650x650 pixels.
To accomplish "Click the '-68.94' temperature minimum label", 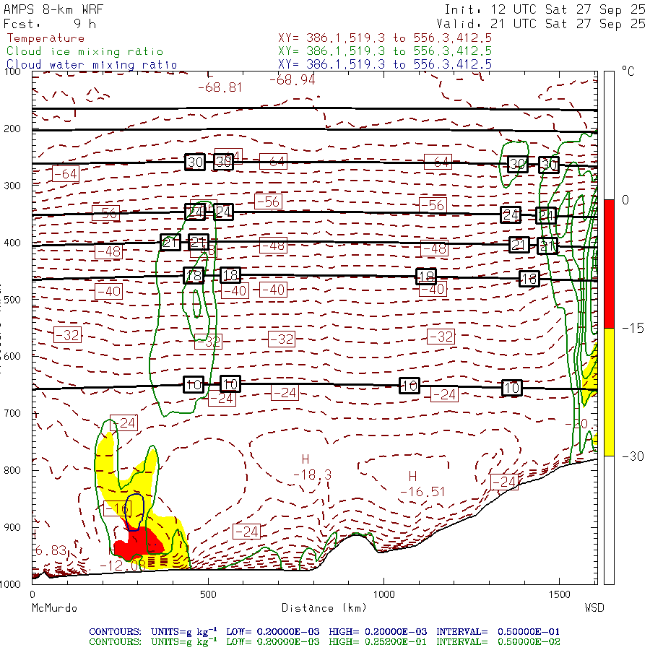I will (292, 79).
